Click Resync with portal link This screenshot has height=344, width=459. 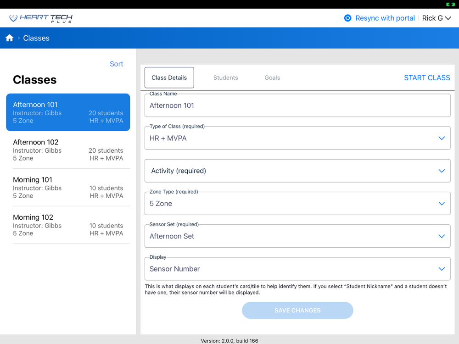[385, 18]
